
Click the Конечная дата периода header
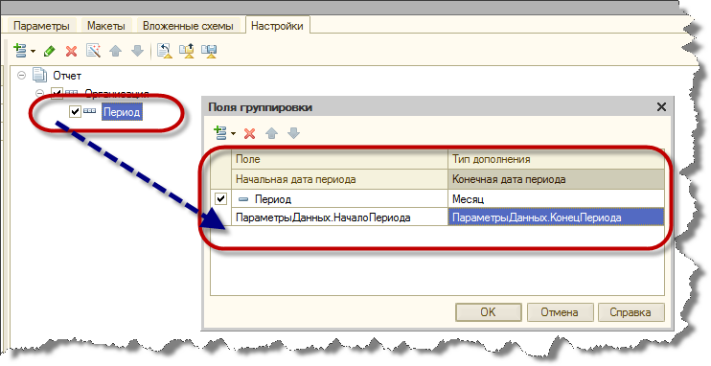[x=556, y=179]
